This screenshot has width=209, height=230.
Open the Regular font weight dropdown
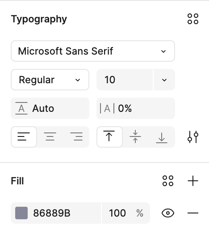(x=50, y=80)
